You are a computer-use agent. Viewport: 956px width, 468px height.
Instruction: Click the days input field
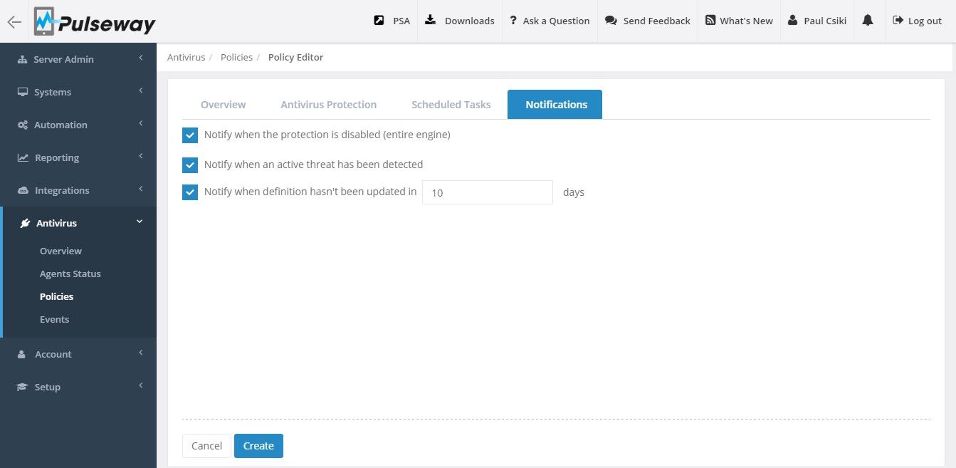(x=488, y=192)
